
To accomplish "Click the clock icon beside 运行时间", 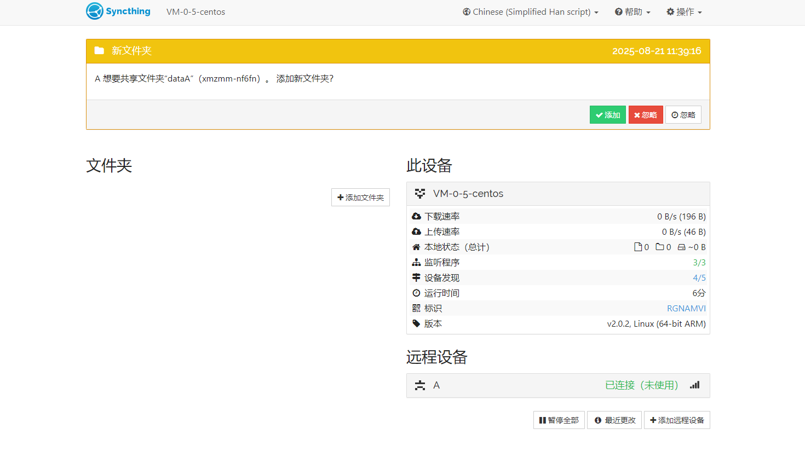I will pyautogui.click(x=416, y=293).
